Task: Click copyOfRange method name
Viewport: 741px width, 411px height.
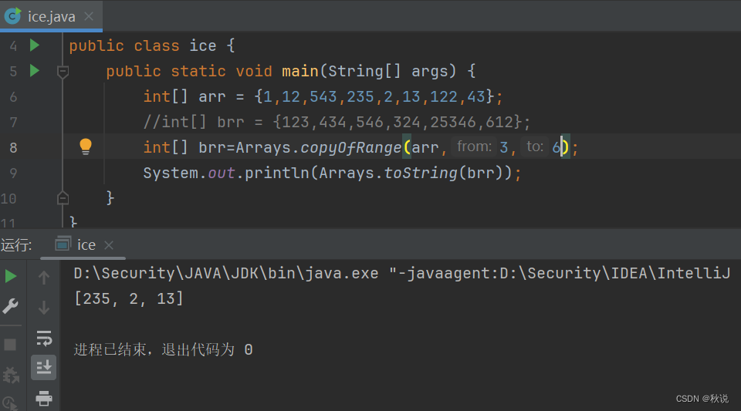Action: point(351,148)
